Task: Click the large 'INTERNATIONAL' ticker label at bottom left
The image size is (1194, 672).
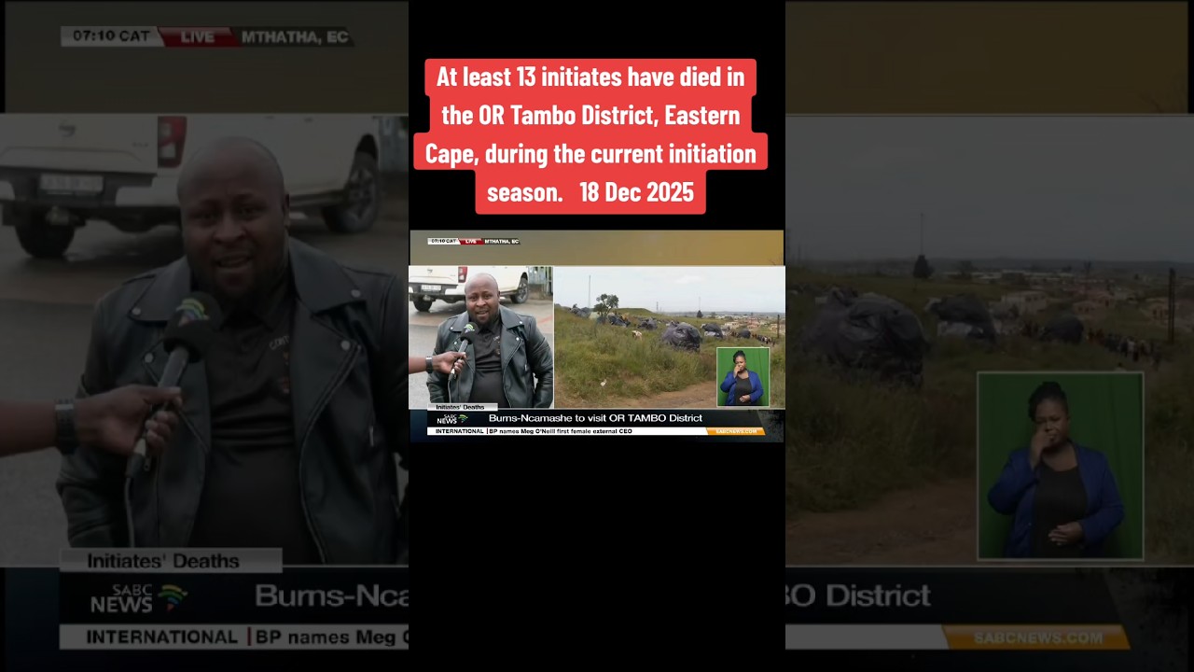Action: [161, 637]
